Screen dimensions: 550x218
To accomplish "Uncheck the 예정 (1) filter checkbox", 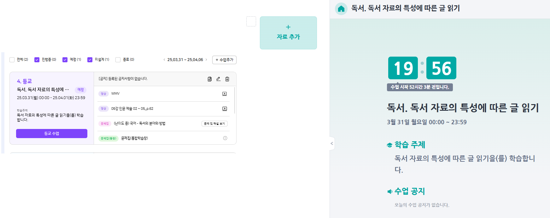I will (x=65, y=60).
